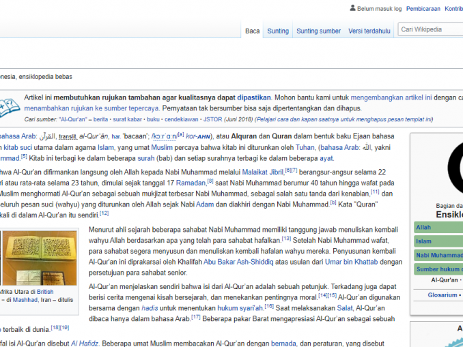Image resolution: width=463 pixels, height=347 pixels.
Task: Follow the bernada link
Action: (283, 344)
